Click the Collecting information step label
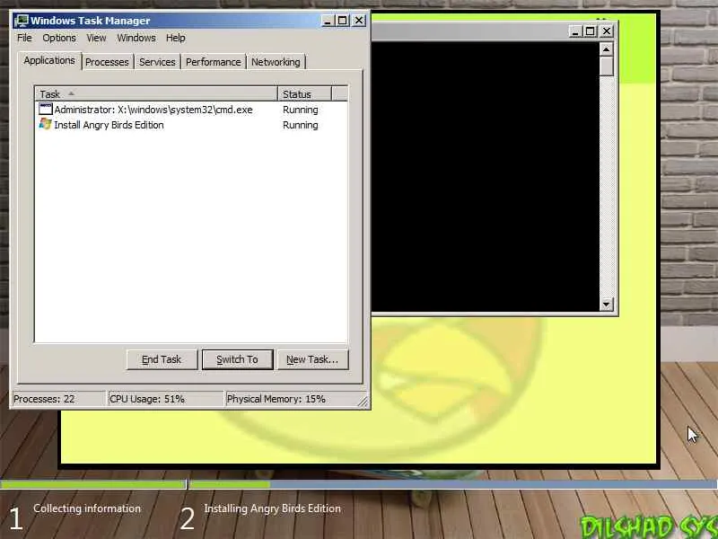 [87, 508]
